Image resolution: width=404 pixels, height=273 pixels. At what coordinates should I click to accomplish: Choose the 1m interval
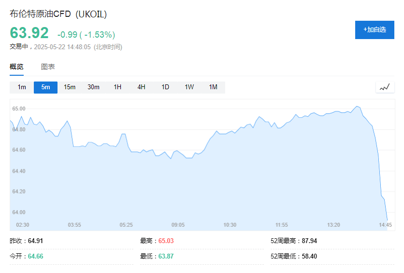pyautogui.click(x=22, y=87)
